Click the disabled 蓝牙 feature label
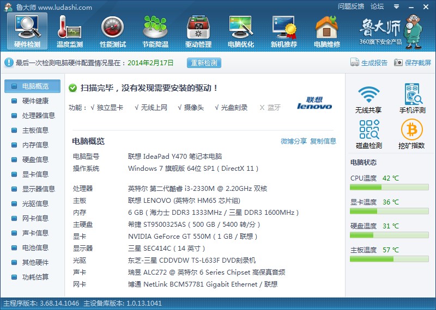The width and height of the screenshot is (436, 310). point(274,108)
